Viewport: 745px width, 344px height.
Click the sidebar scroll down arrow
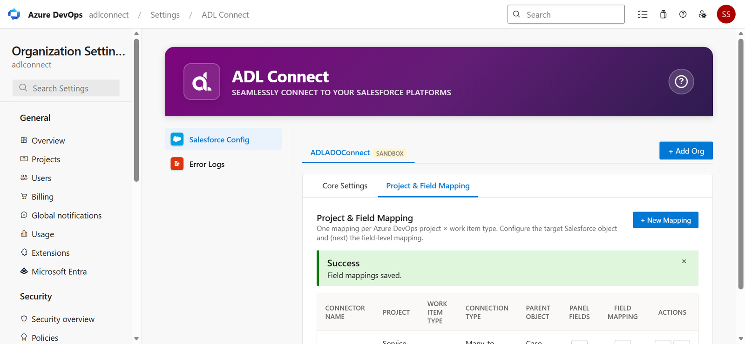[136, 338]
